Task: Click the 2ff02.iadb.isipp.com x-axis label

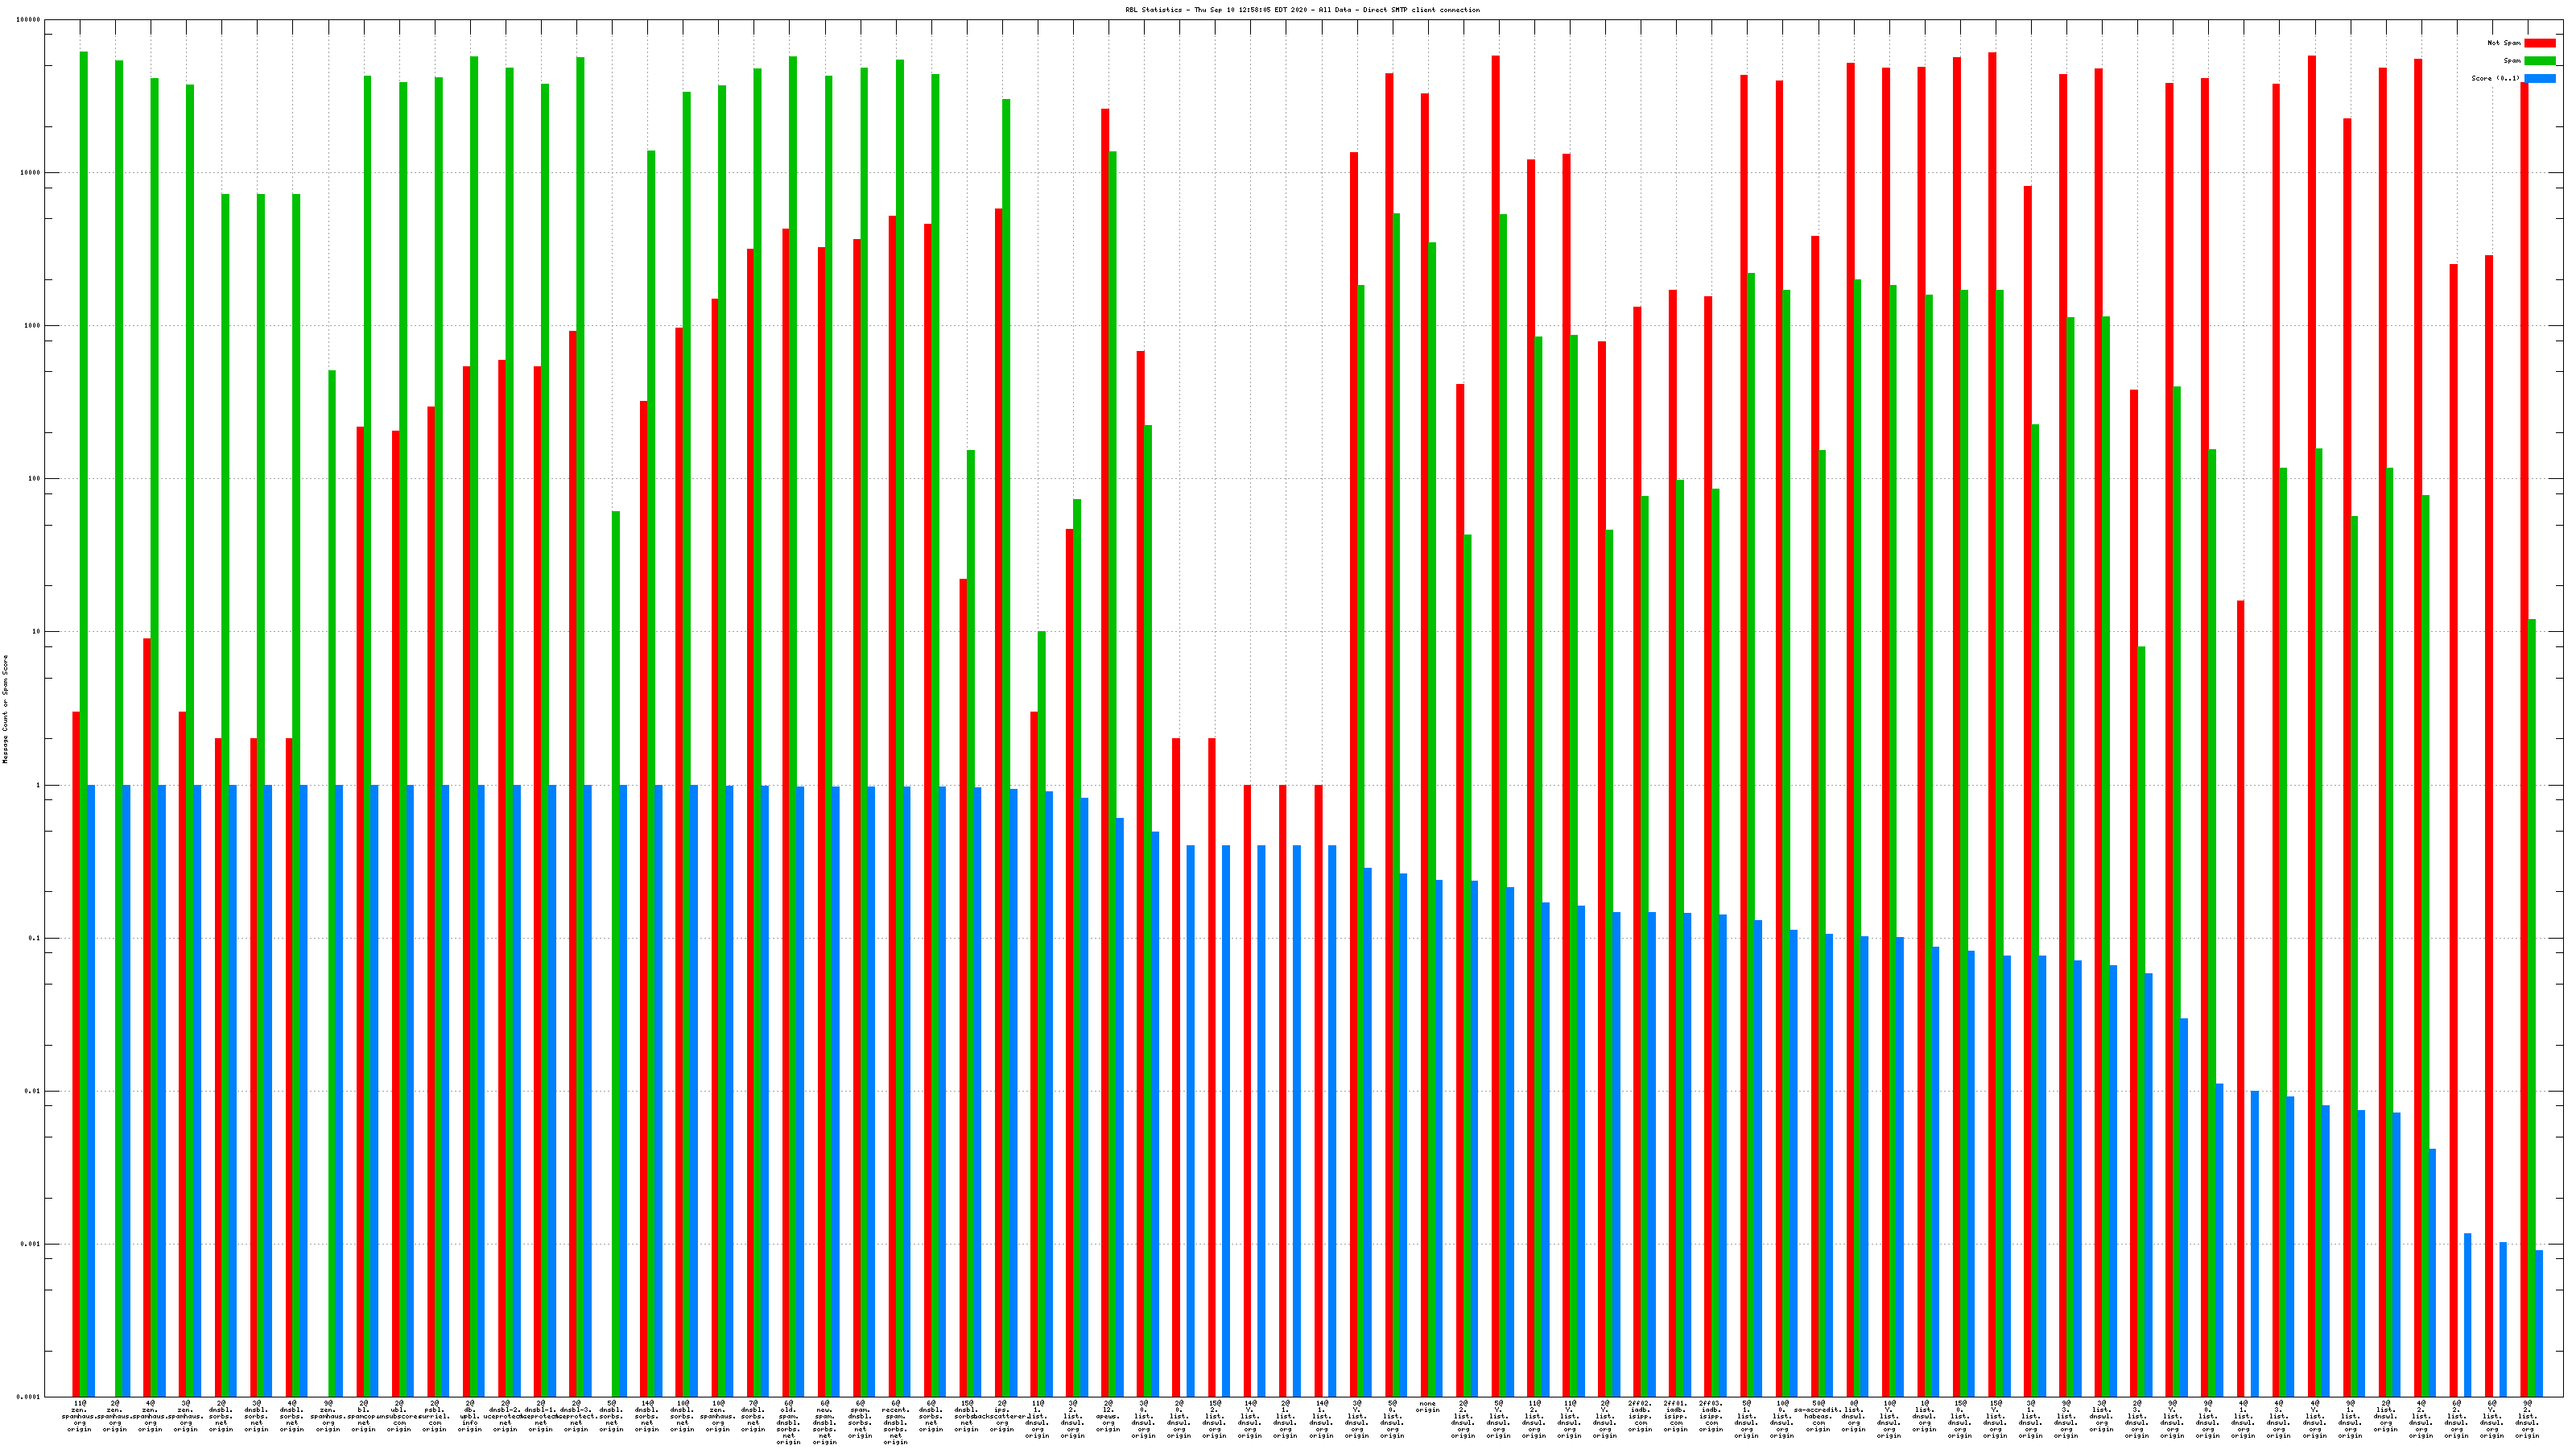Action: click(1640, 1416)
